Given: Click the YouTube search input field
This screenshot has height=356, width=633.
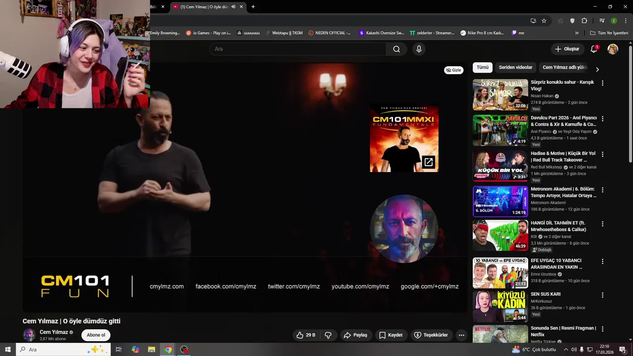Looking at the screenshot, I should (x=298, y=49).
